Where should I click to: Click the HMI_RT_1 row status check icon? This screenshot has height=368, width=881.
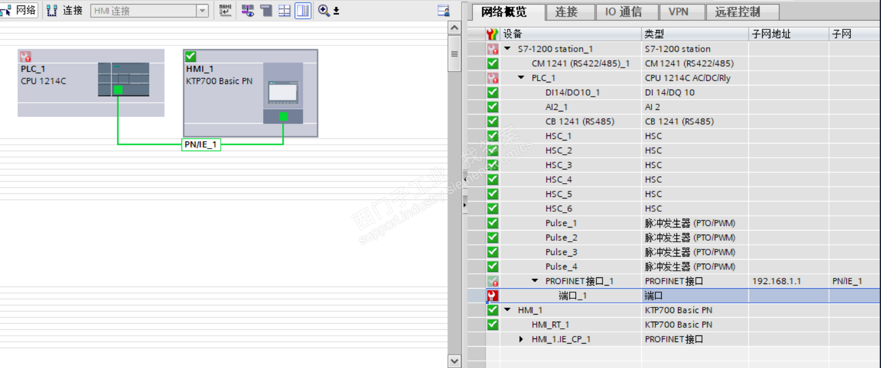(493, 325)
